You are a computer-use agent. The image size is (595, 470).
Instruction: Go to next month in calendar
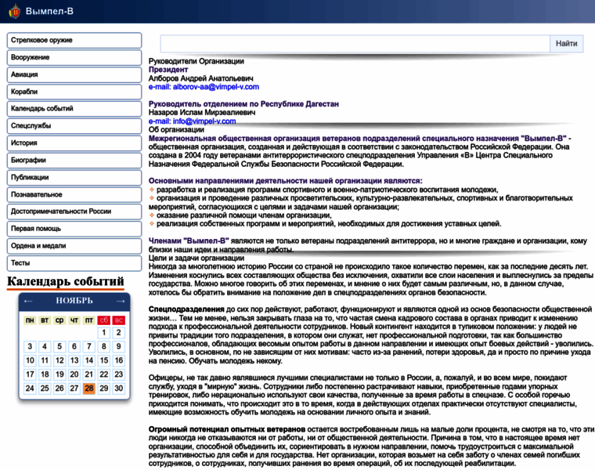[120, 301]
